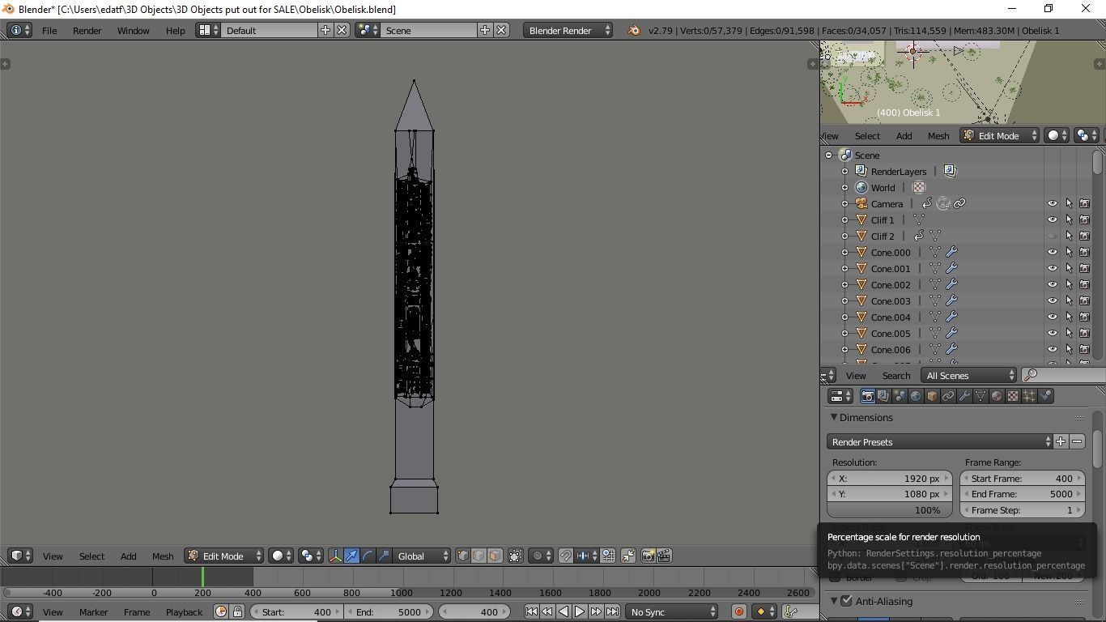The height and width of the screenshot is (622, 1106).
Task: Hide Cone.003 using its eye icon
Action: pos(1053,300)
